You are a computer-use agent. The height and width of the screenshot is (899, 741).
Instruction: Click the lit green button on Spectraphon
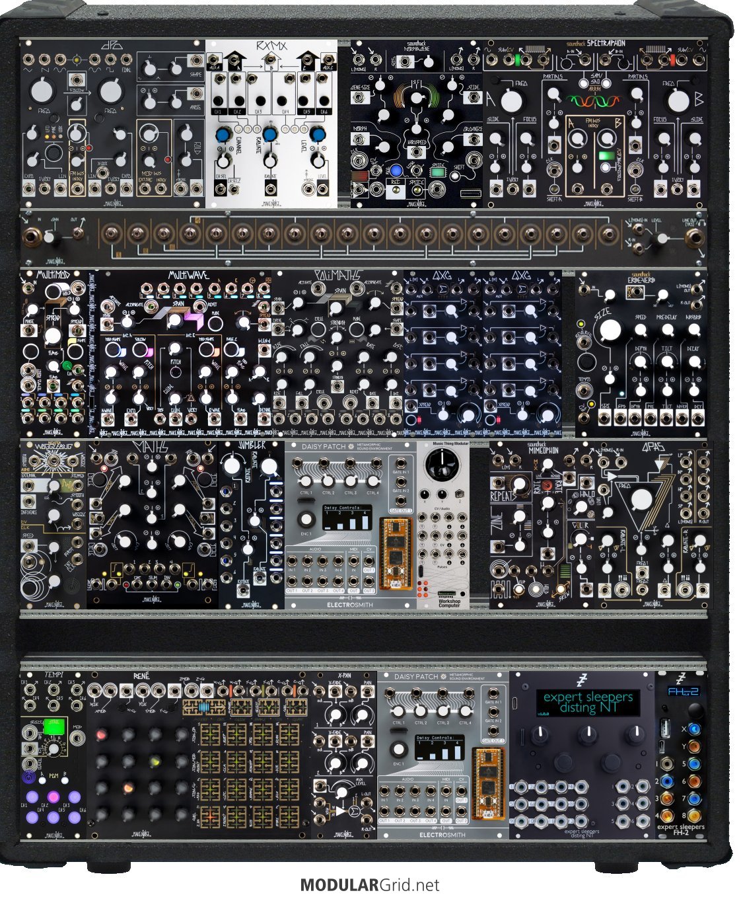(605, 157)
